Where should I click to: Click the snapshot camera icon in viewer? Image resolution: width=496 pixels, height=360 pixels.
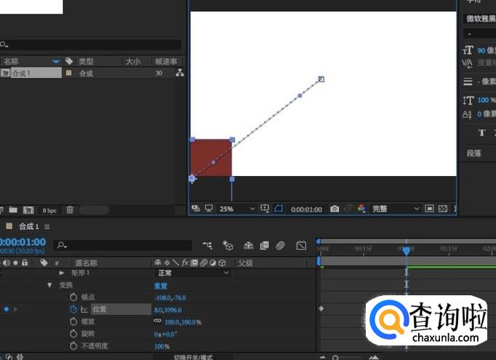pos(335,209)
